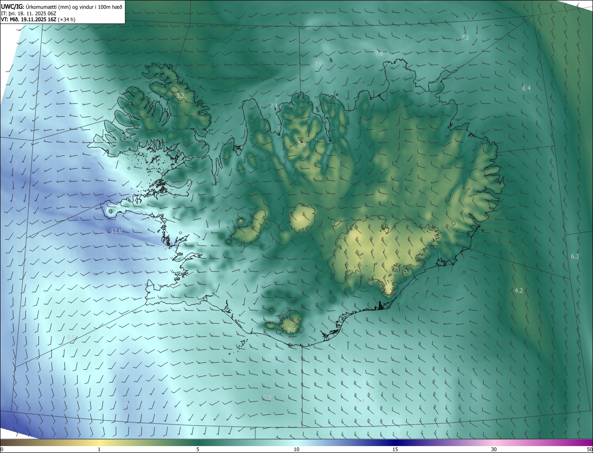Click the colour scale tick label 10
Image resolution: width=593 pixels, height=453 pixels.
coord(296,449)
